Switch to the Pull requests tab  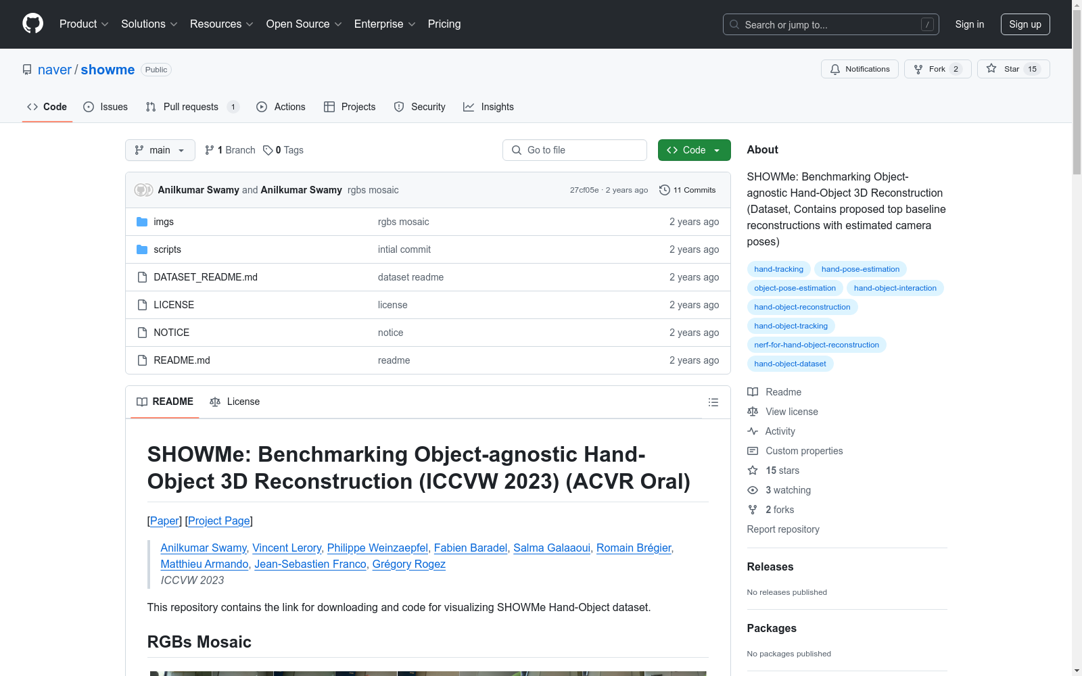coord(192,107)
